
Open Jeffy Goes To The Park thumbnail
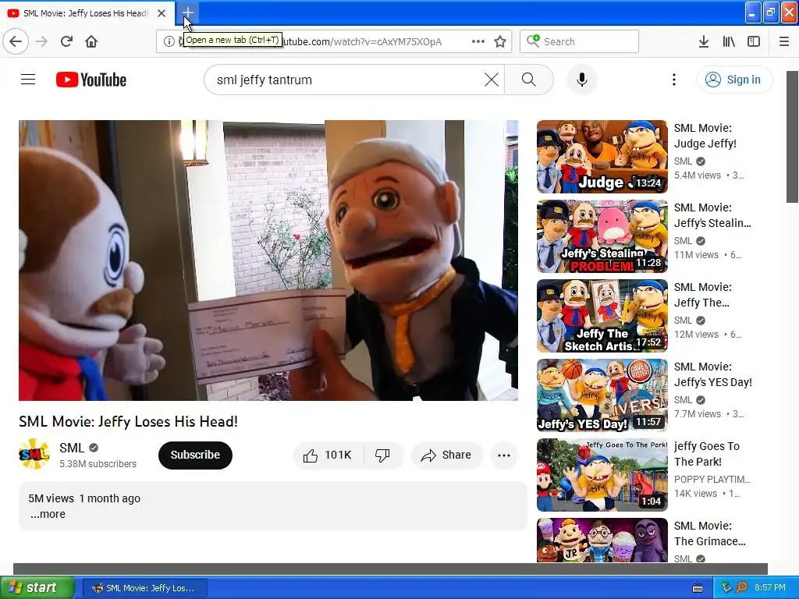pos(602,475)
